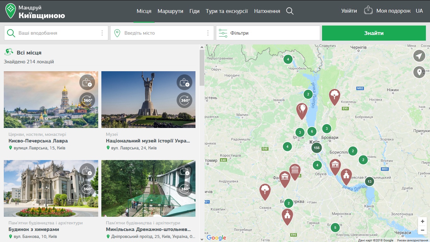Select the church marker south of Біла Церква
The width and height of the screenshot is (430, 242).
287,217
